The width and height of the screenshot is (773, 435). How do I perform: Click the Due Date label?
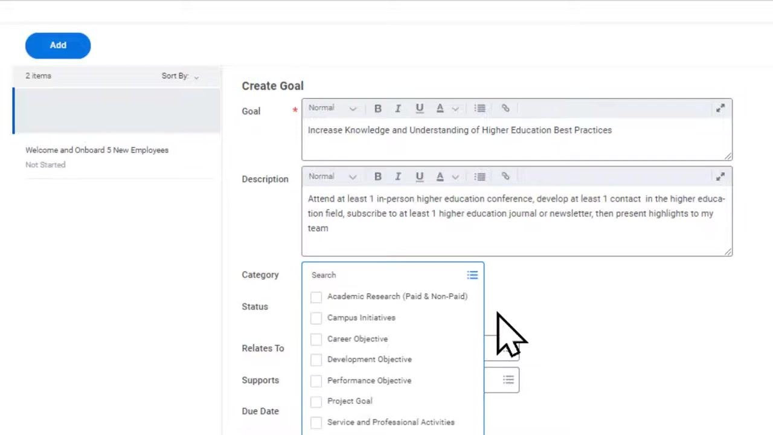point(260,411)
